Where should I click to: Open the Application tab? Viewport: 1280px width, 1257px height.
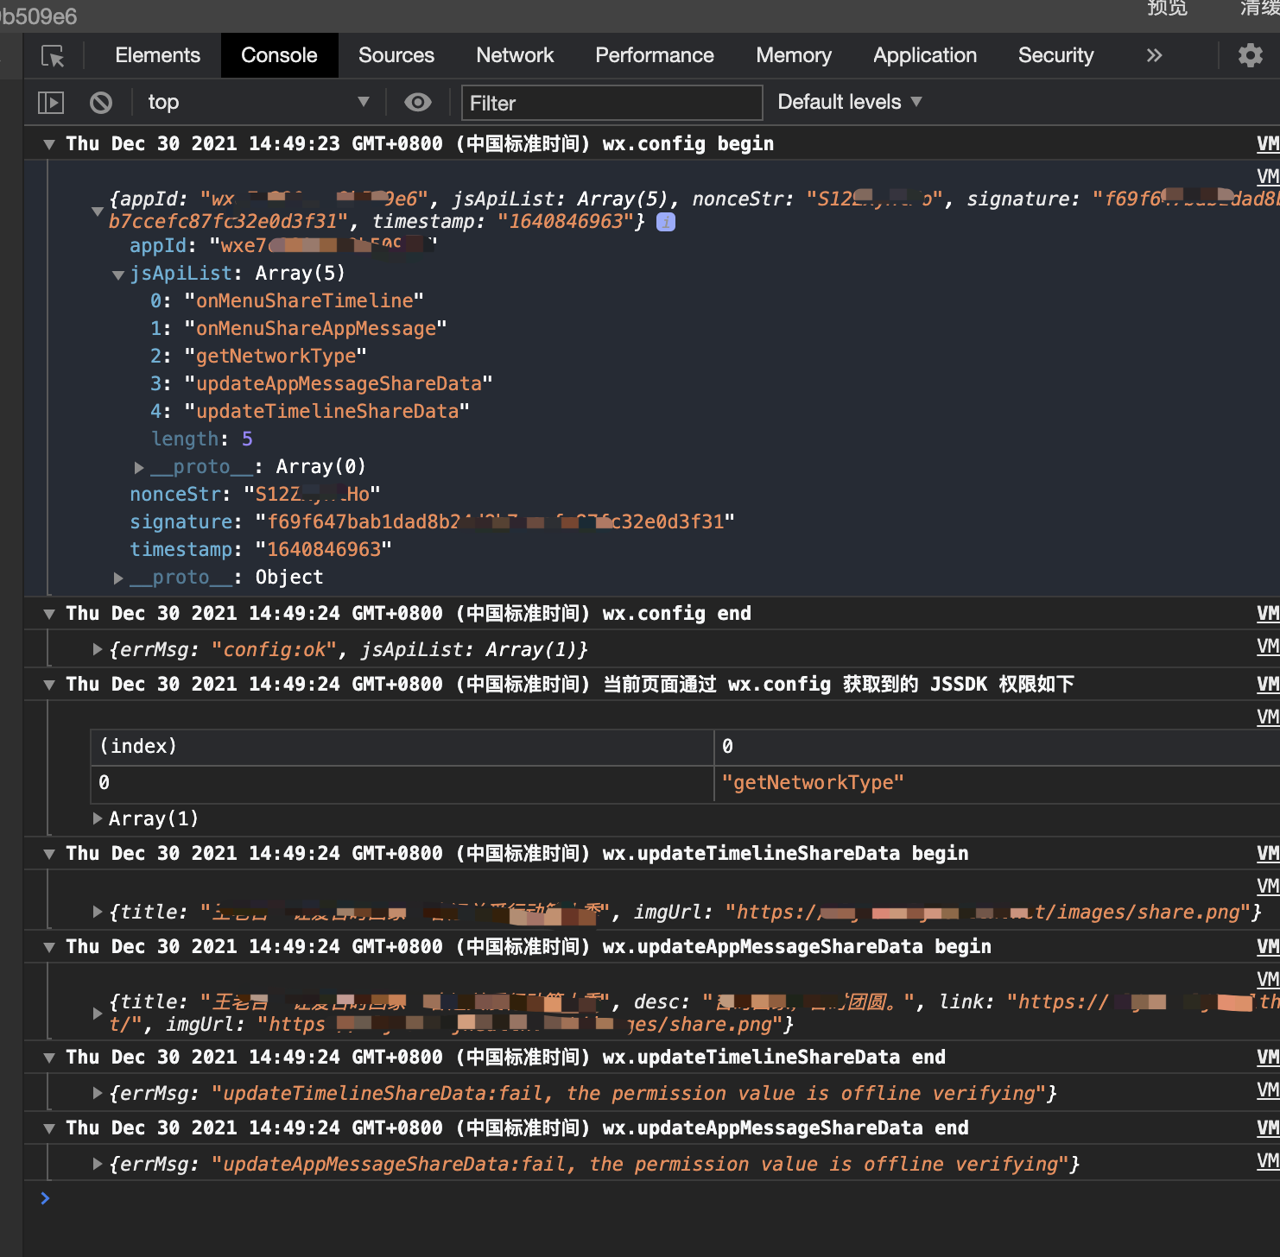pos(924,56)
